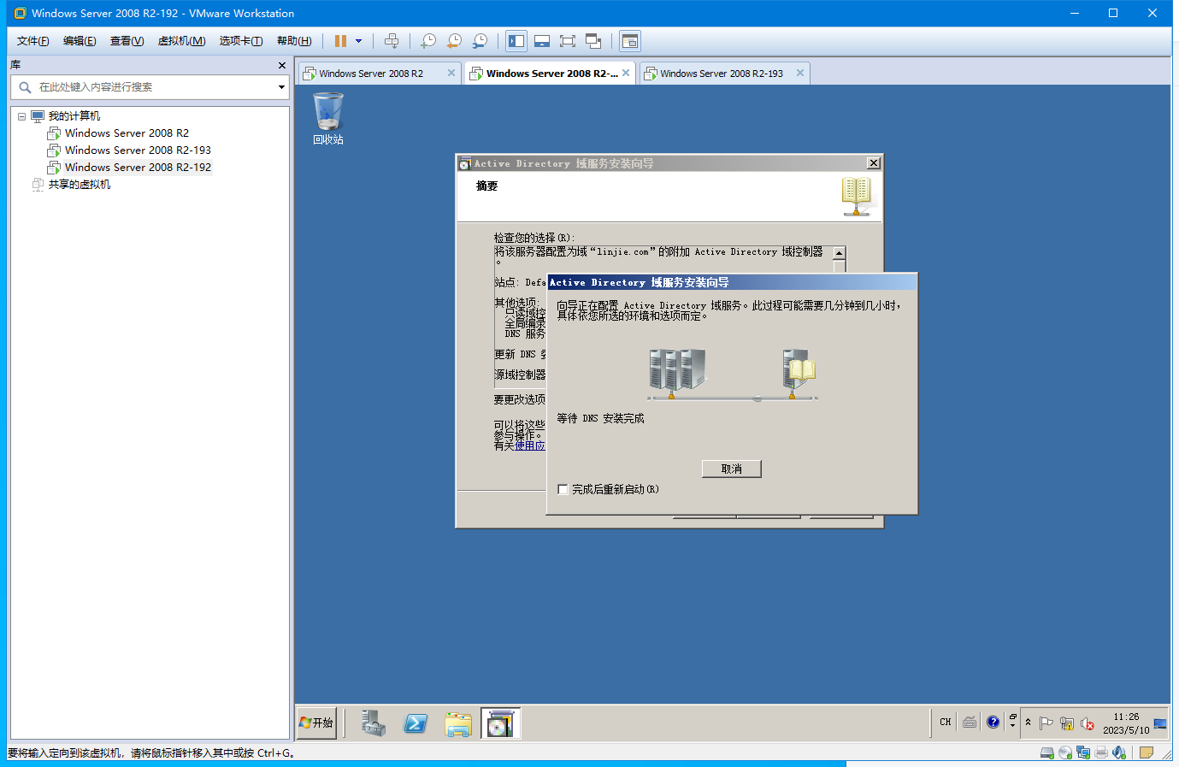This screenshot has height=767, width=1179.
Task: Select 我的计算机 in the library tree
Action: pyautogui.click(x=74, y=116)
